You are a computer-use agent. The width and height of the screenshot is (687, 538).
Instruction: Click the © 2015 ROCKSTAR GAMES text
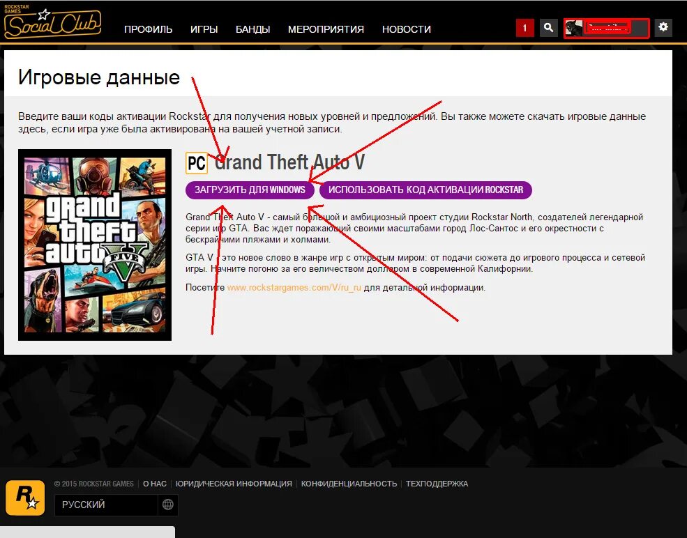[93, 484]
